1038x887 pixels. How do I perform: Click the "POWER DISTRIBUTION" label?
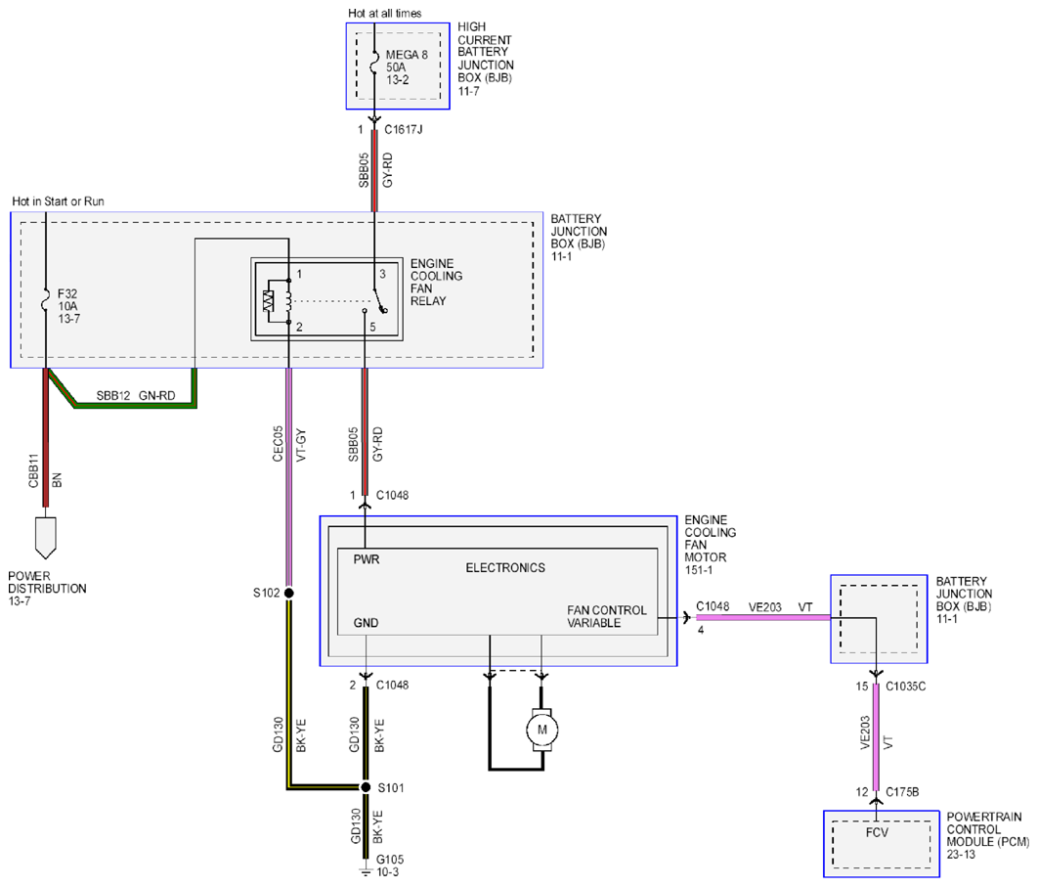click(x=47, y=582)
